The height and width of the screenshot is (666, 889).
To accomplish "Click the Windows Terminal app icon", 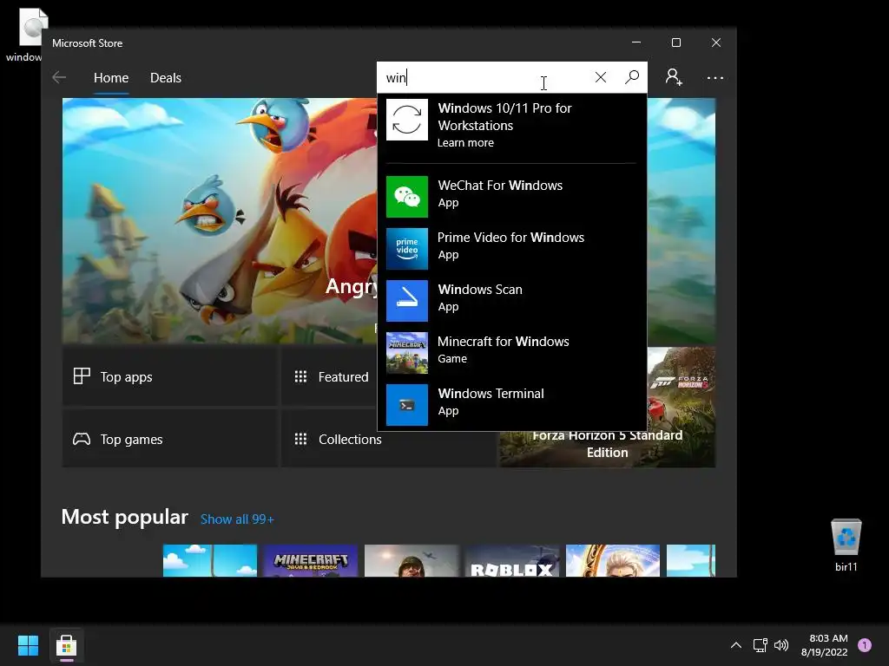I will (x=407, y=405).
